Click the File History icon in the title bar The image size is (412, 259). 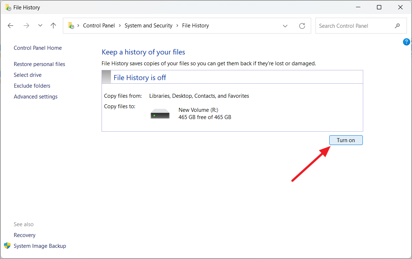click(9, 7)
